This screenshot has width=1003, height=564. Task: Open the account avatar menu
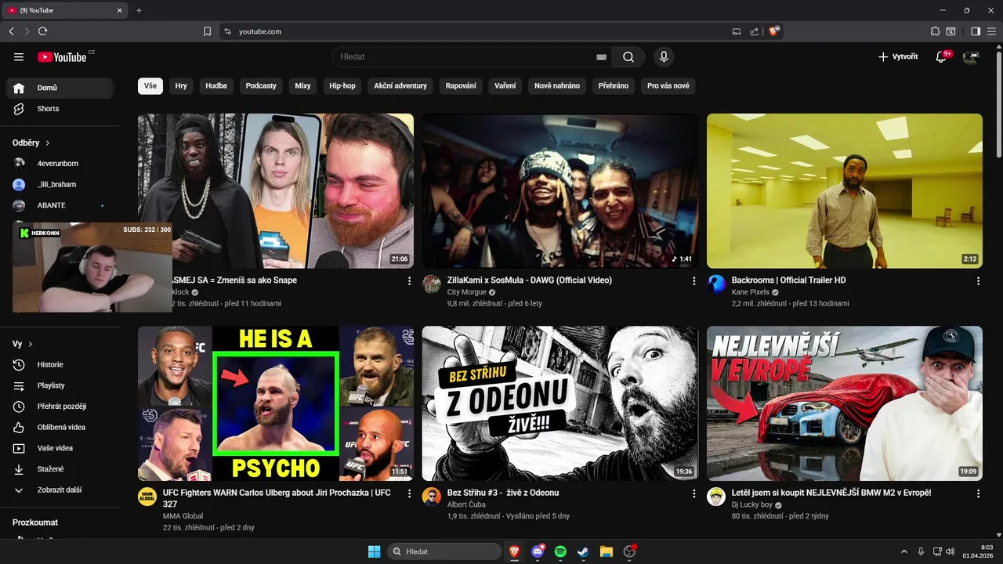971,56
